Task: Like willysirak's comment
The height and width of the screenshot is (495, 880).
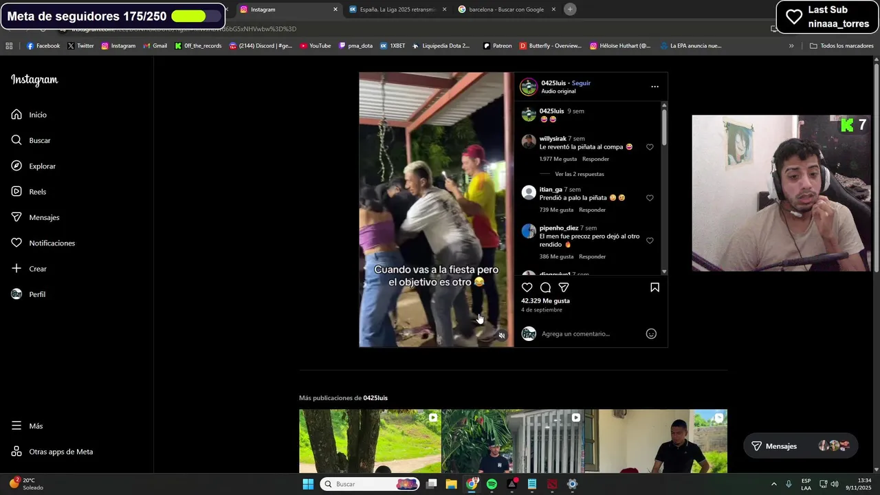Action: coord(650,147)
